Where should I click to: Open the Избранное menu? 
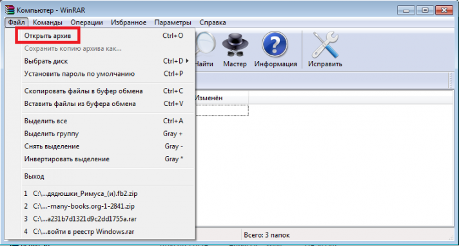pyautogui.click(x=128, y=22)
